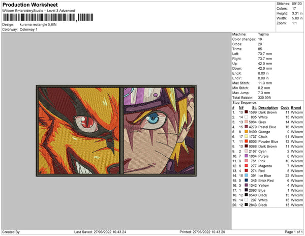Click the Code column header
Image resolution: width=305 pixels, height=236 pixels.
coord(285,108)
